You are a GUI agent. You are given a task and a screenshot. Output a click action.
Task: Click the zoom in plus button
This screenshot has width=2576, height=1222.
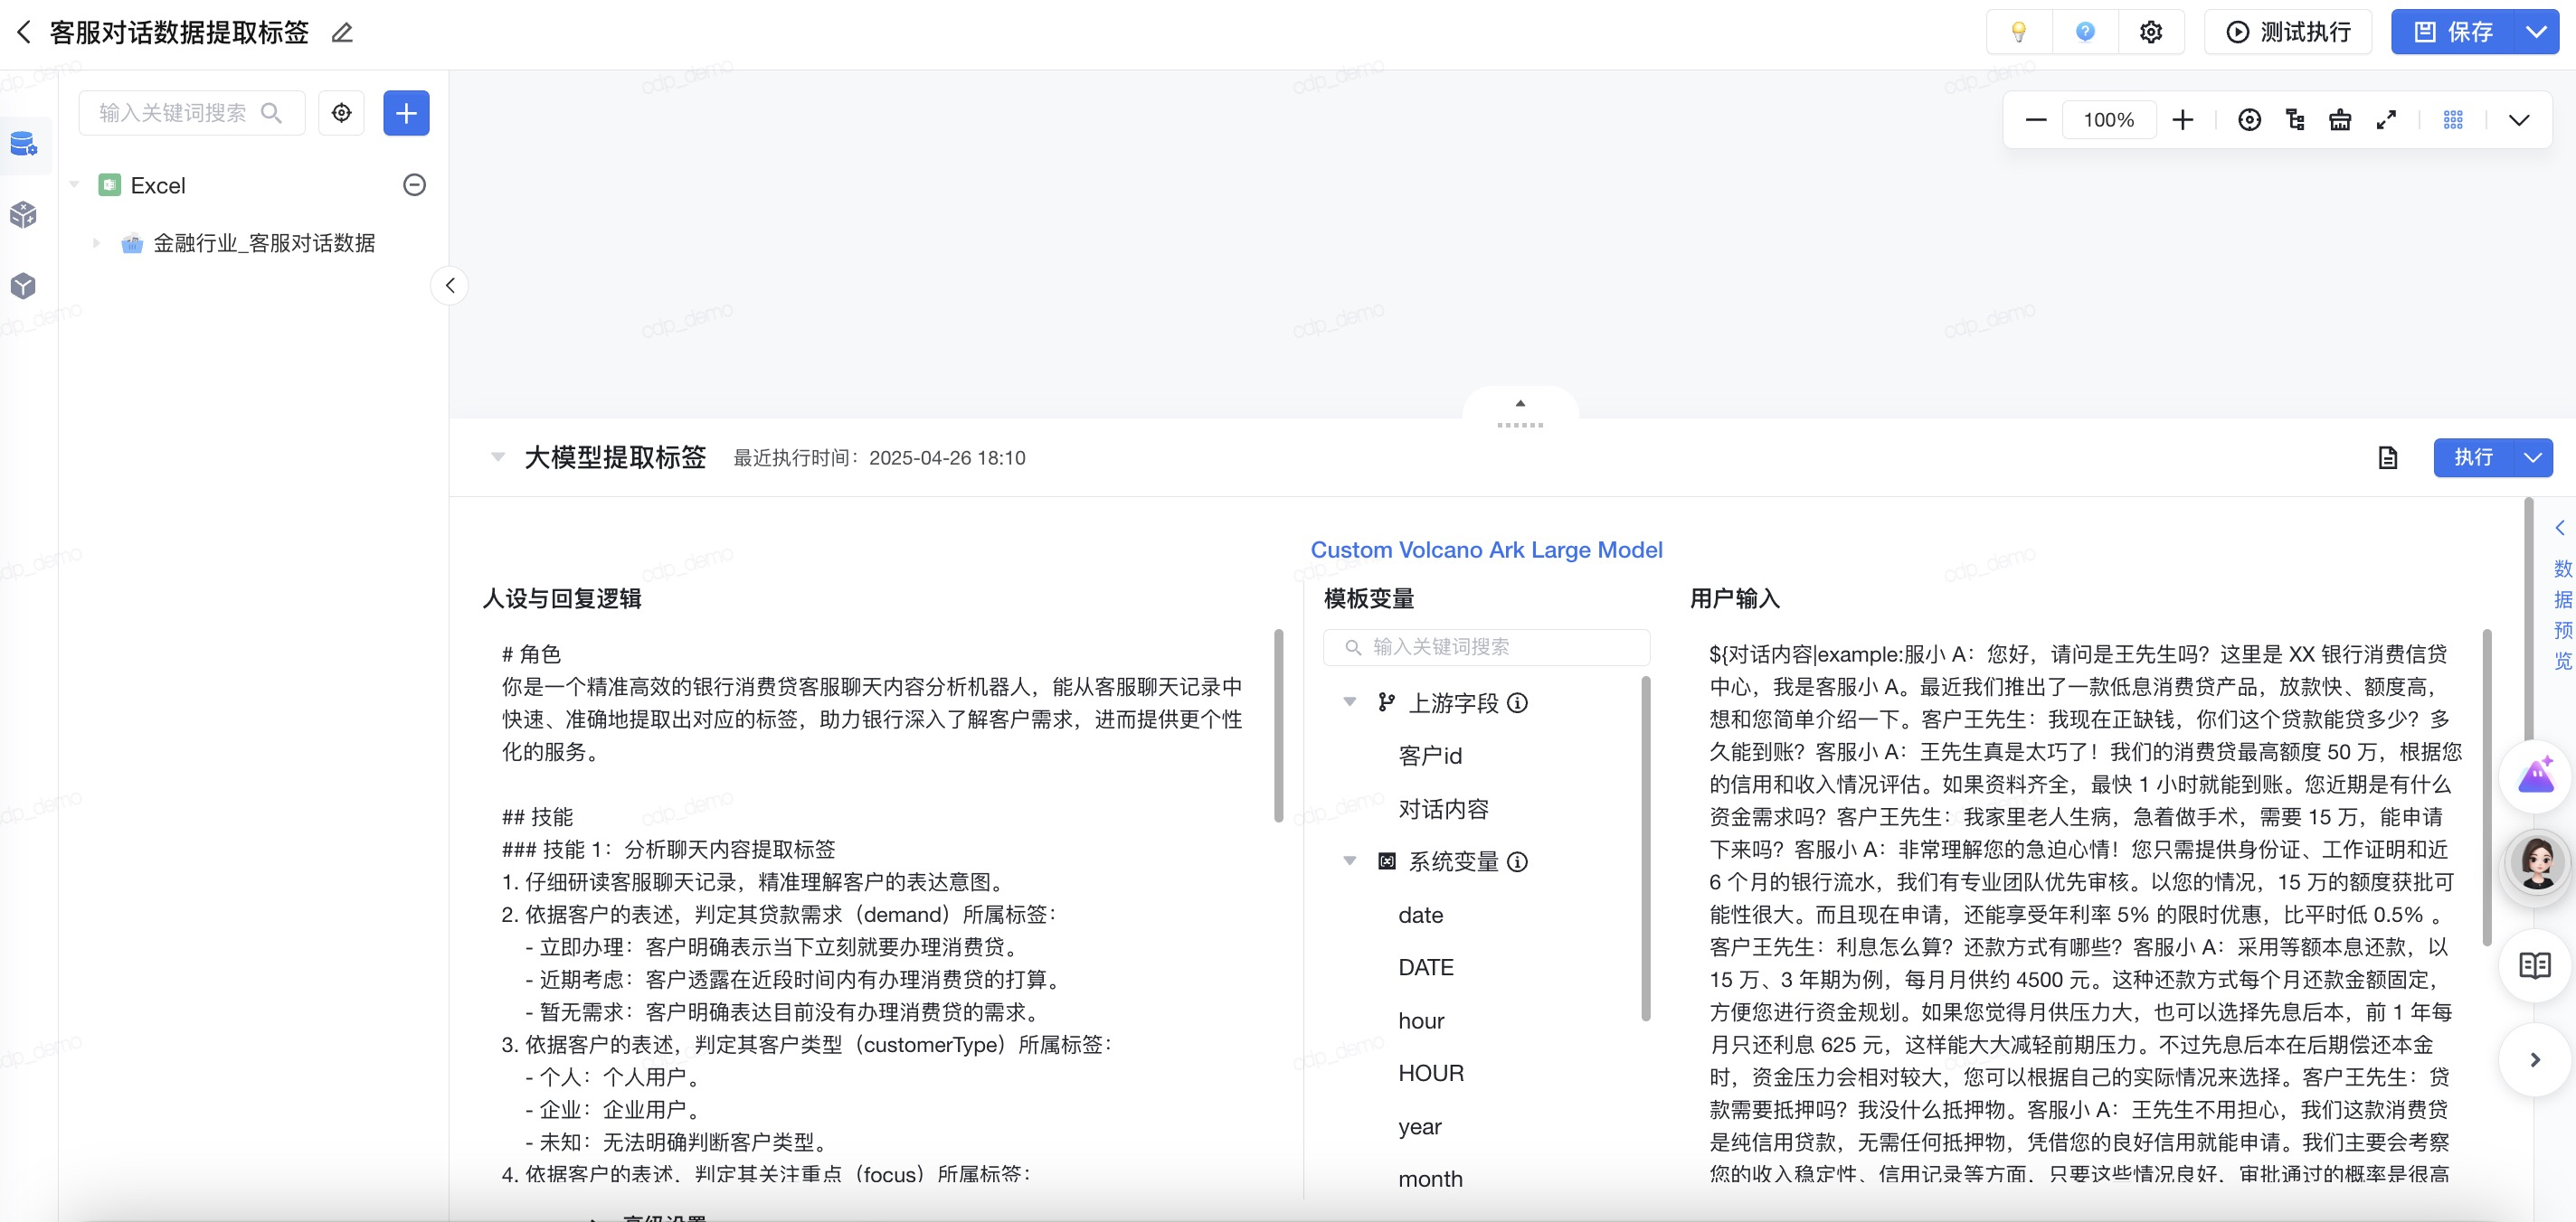2182,120
